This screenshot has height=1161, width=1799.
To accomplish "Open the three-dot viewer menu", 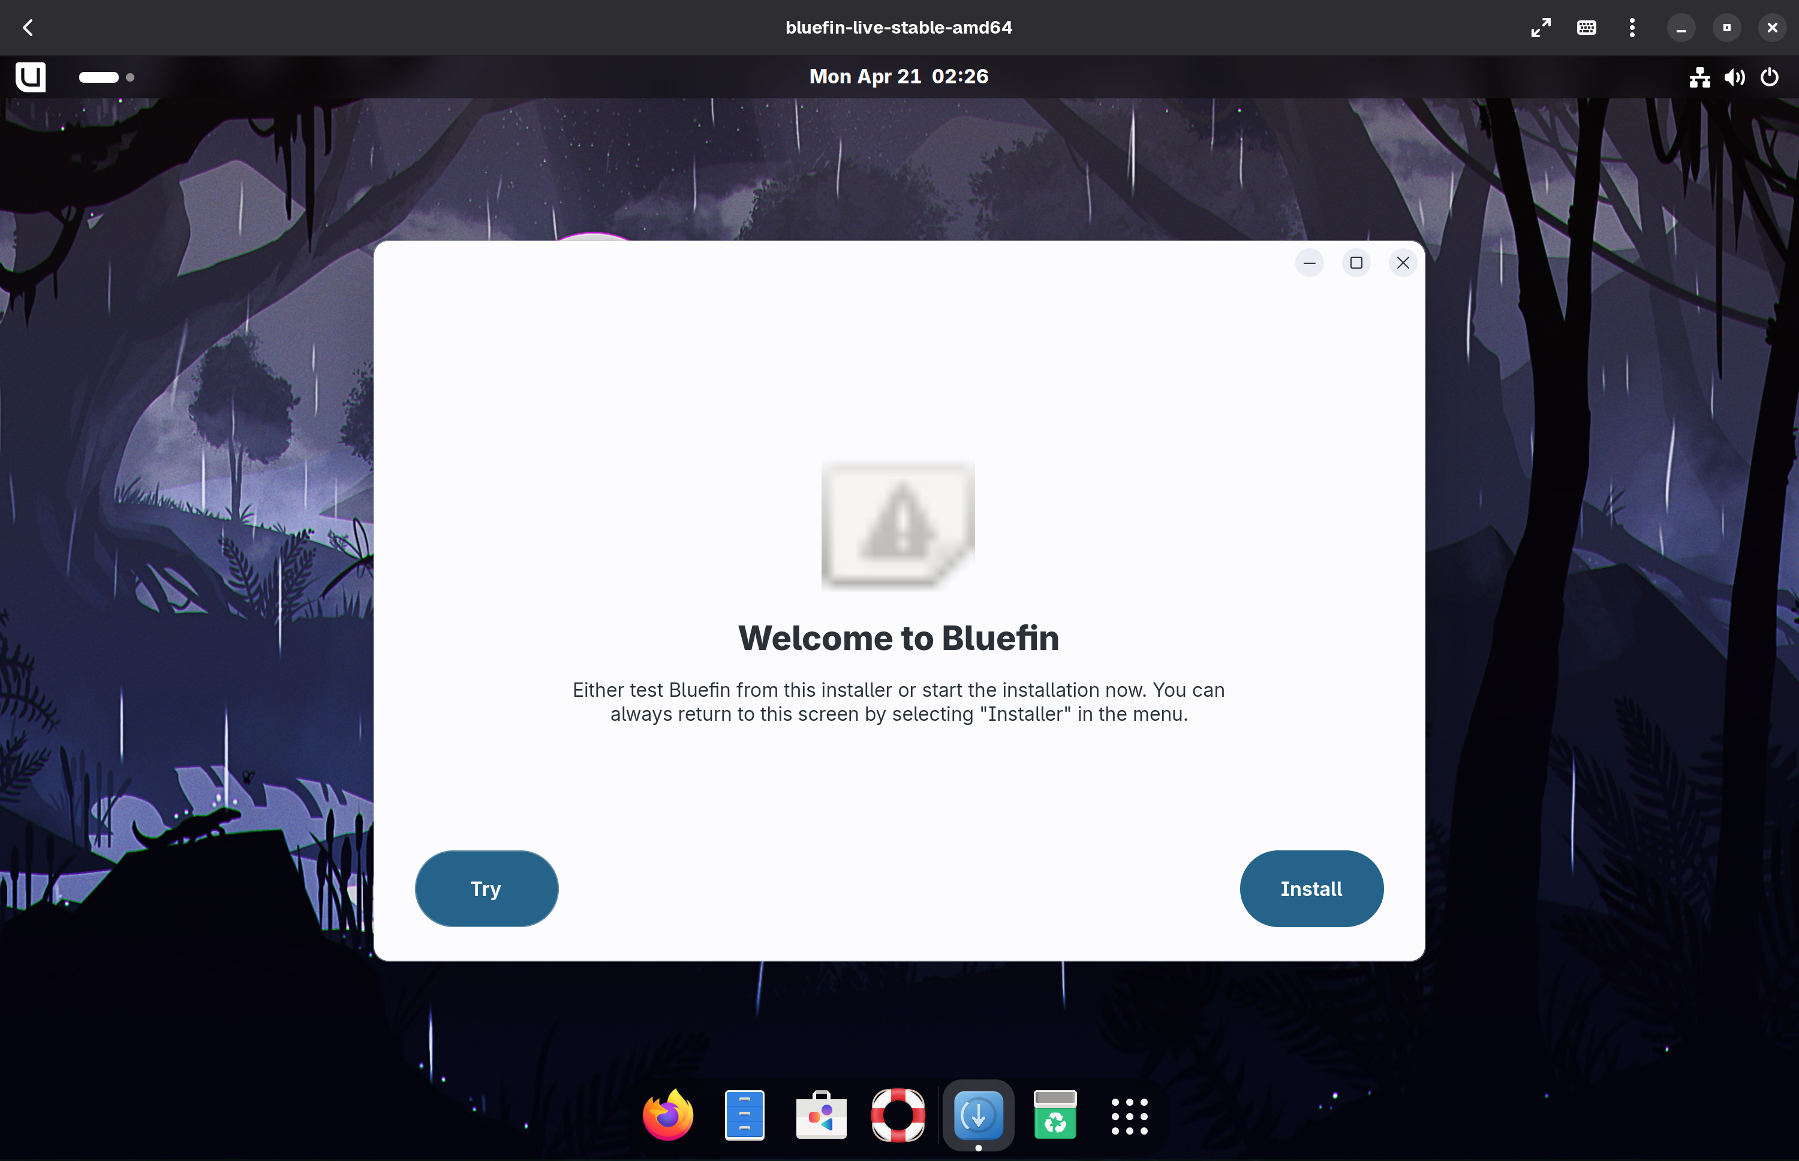I will (1632, 28).
